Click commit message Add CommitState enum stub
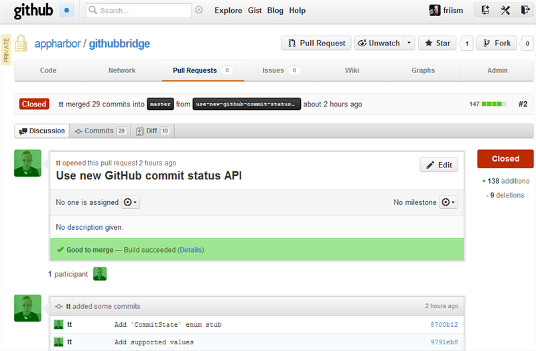 tap(168, 325)
